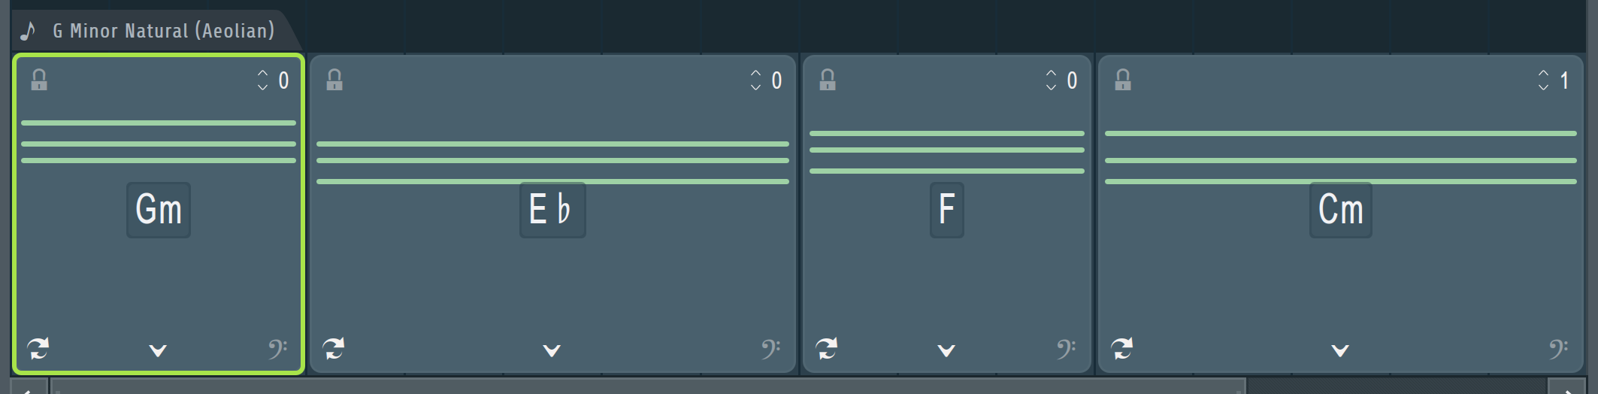Screen dimensions: 1598x394
Task: Select the Gm chord name button
Action: tap(159, 210)
